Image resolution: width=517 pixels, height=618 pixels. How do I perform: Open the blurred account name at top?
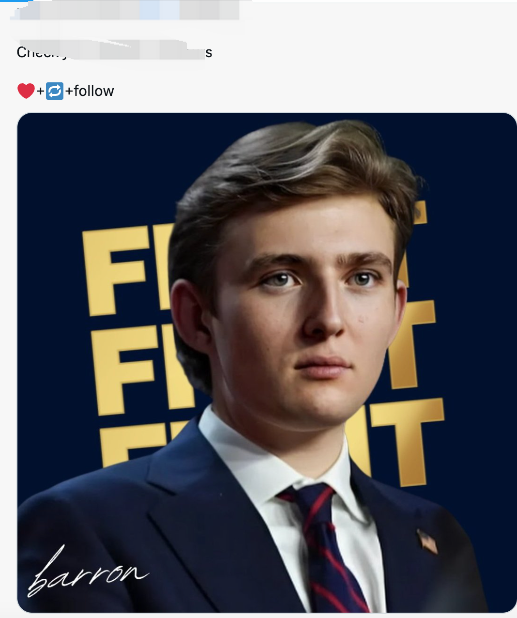tap(125, 11)
